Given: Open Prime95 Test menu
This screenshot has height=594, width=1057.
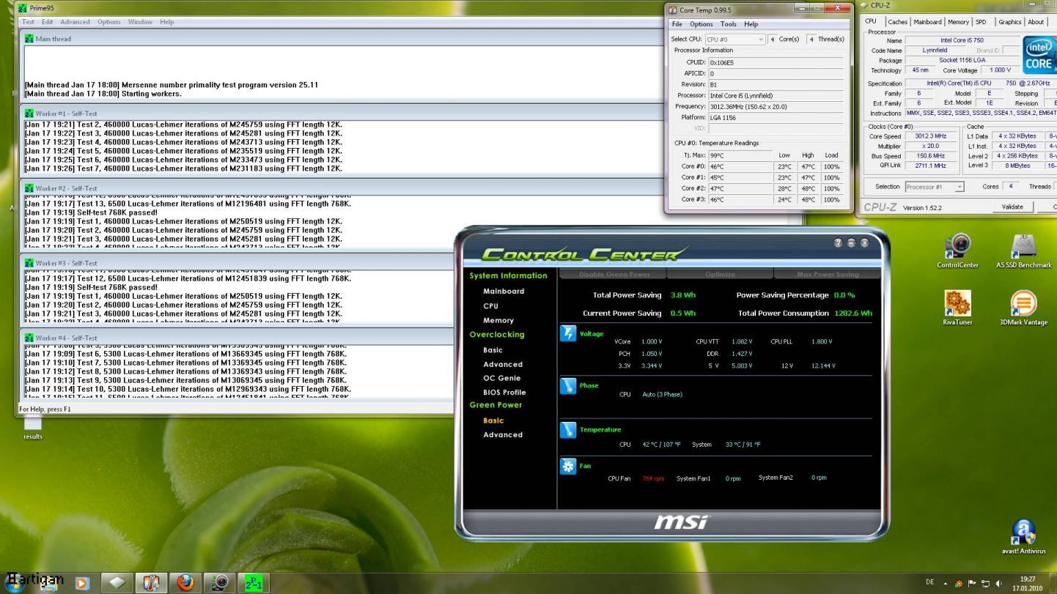Looking at the screenshot, I should click(x=28, y=22).
